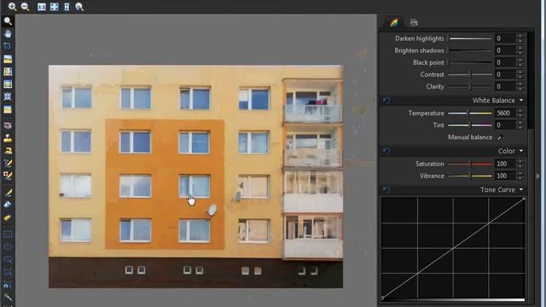The image size is (546, 307).
Task: Select the gradient filter landscape tool
Action: click(x=8, y=109)
